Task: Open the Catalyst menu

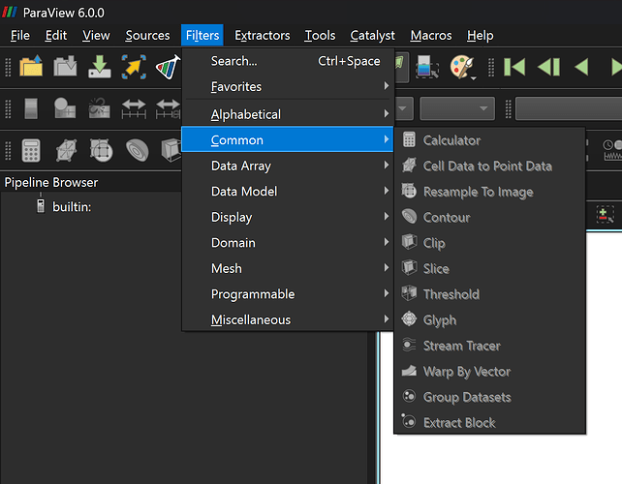Action: click(372, 35)
